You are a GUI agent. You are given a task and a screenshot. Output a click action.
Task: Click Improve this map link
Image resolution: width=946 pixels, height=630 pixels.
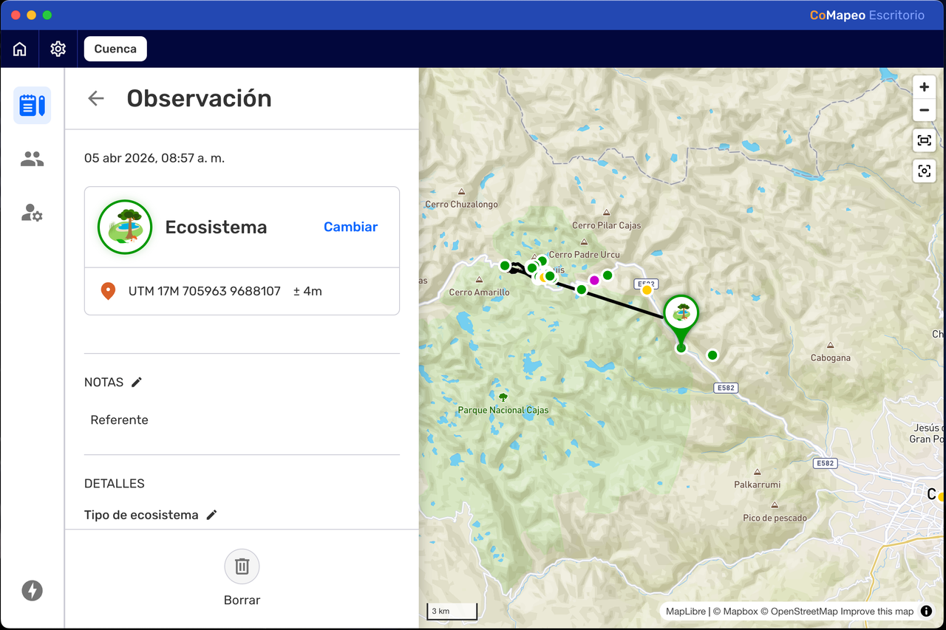[x=877, y=612]
